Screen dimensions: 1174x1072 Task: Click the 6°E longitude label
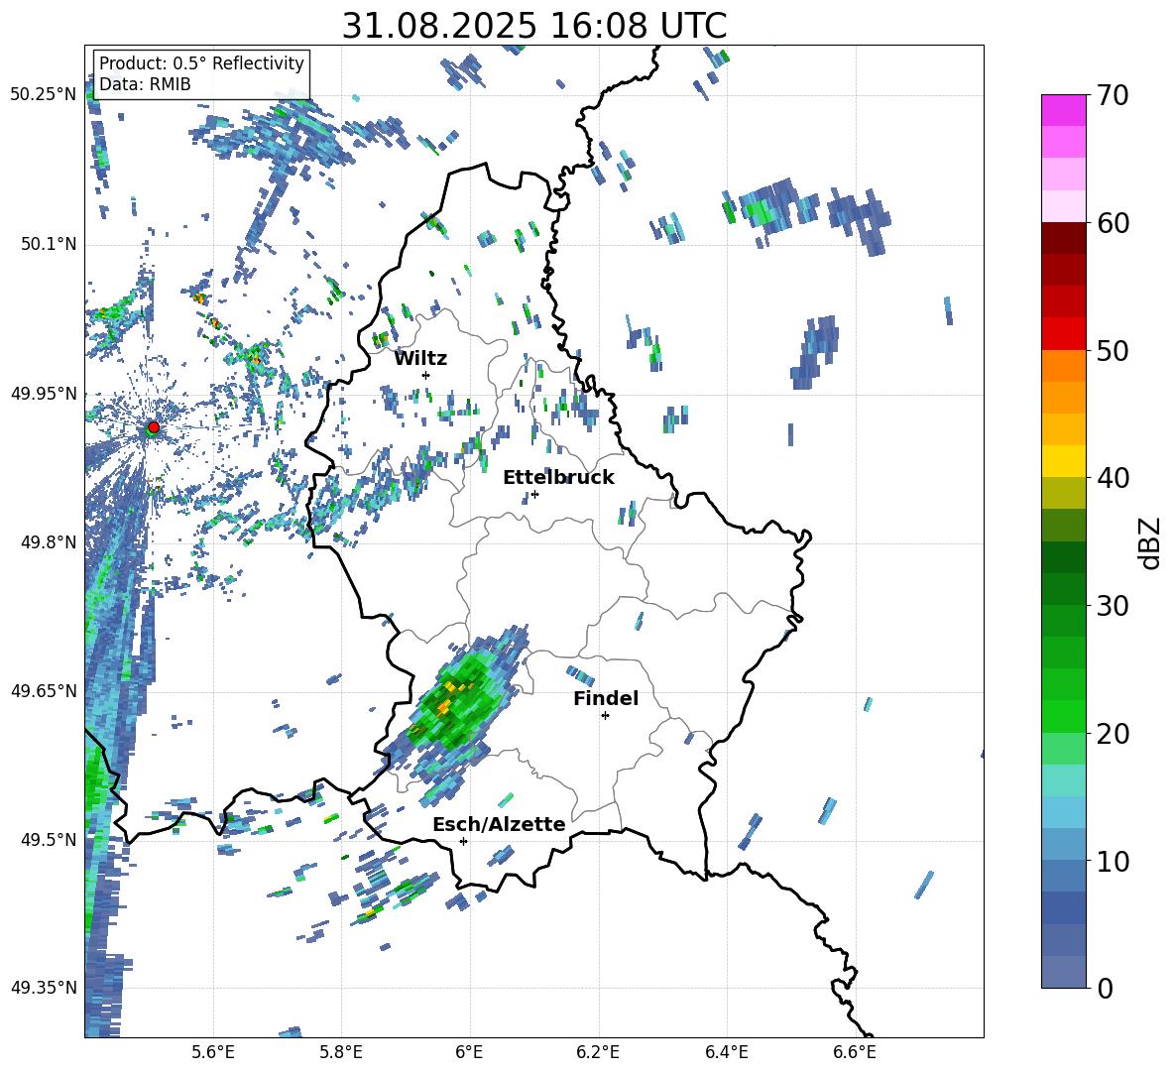[x=469, y=1053]
